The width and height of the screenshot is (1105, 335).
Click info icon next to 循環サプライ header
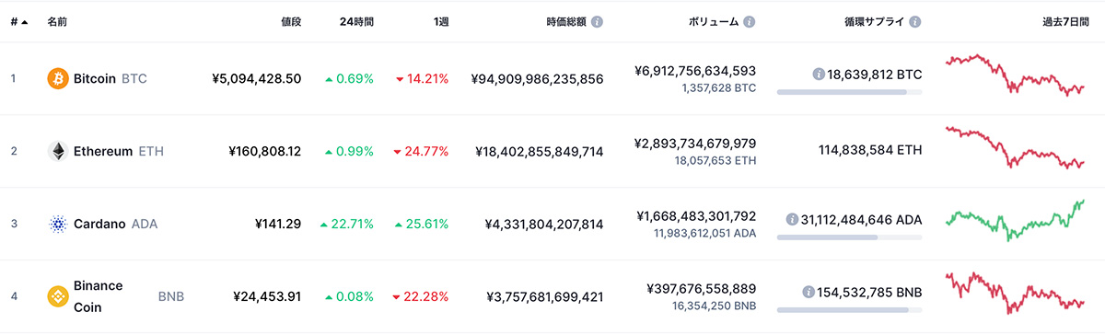click(914, 21)
